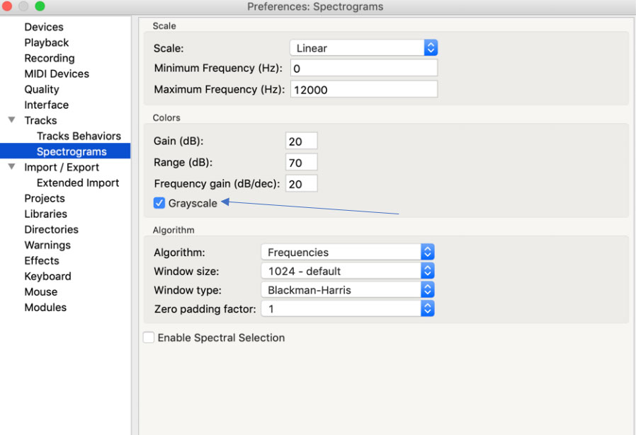Viewport: 636px width, 435px height.
Task: Open the Window size dropdown
Action: pos(347,272)
